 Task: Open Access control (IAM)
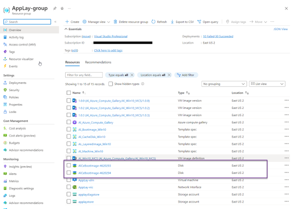(22, 45)
